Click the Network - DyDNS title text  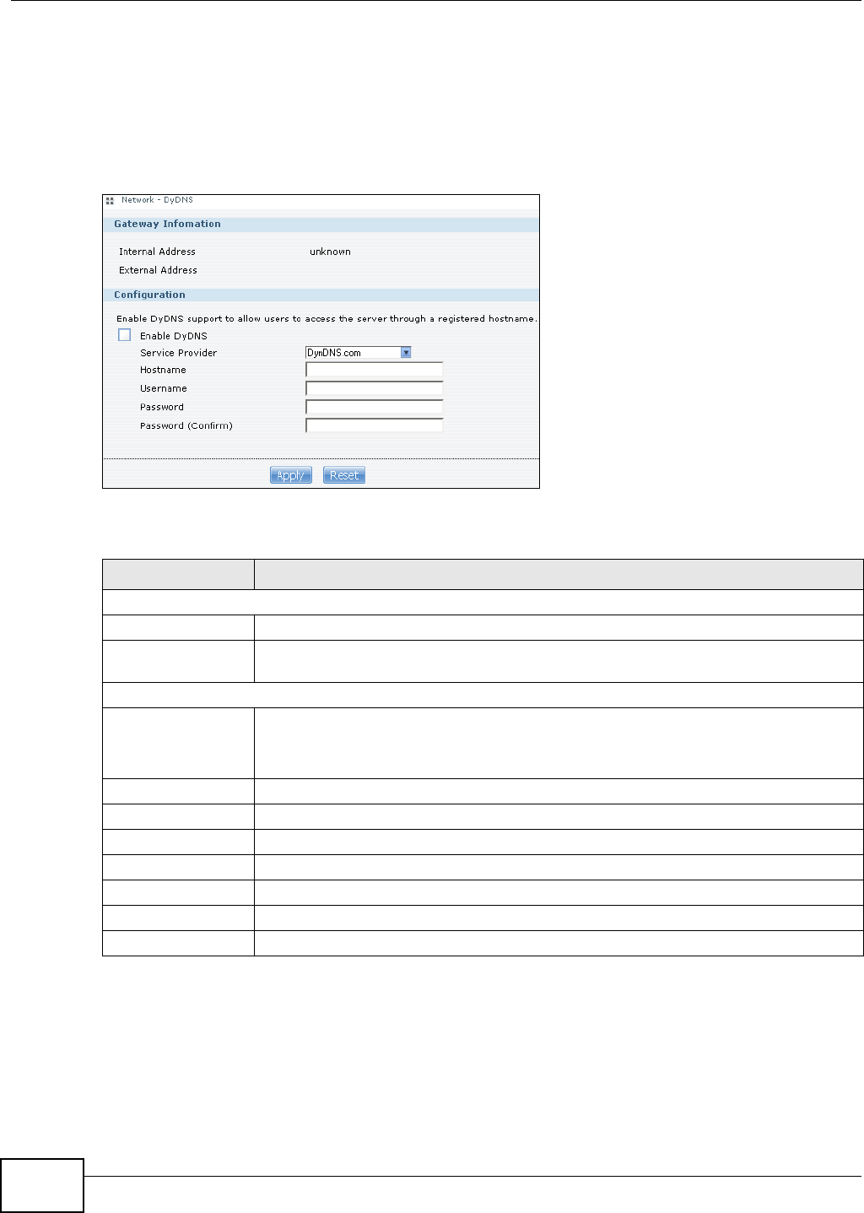coord(157,200)
